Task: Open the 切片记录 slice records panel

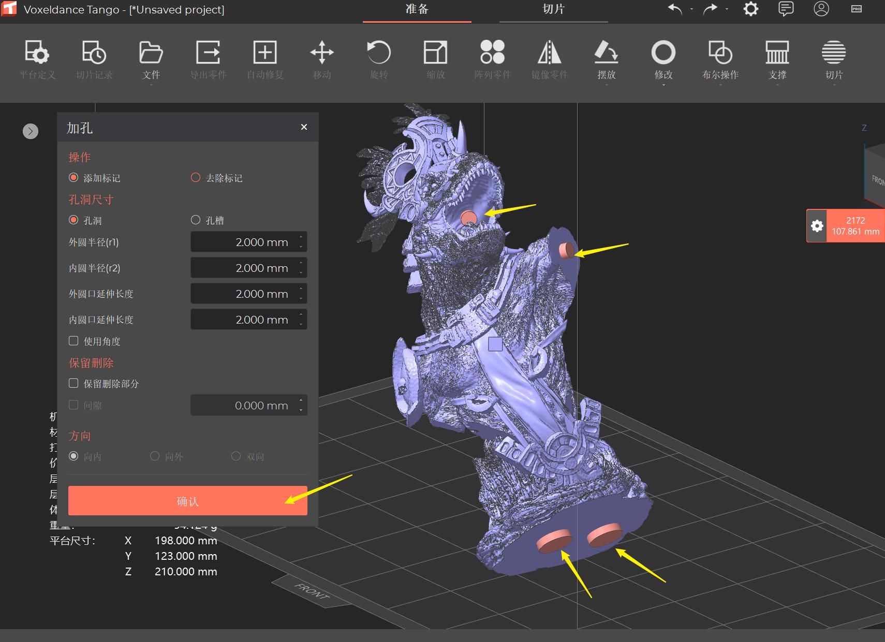Action: (x=94, y=58)
